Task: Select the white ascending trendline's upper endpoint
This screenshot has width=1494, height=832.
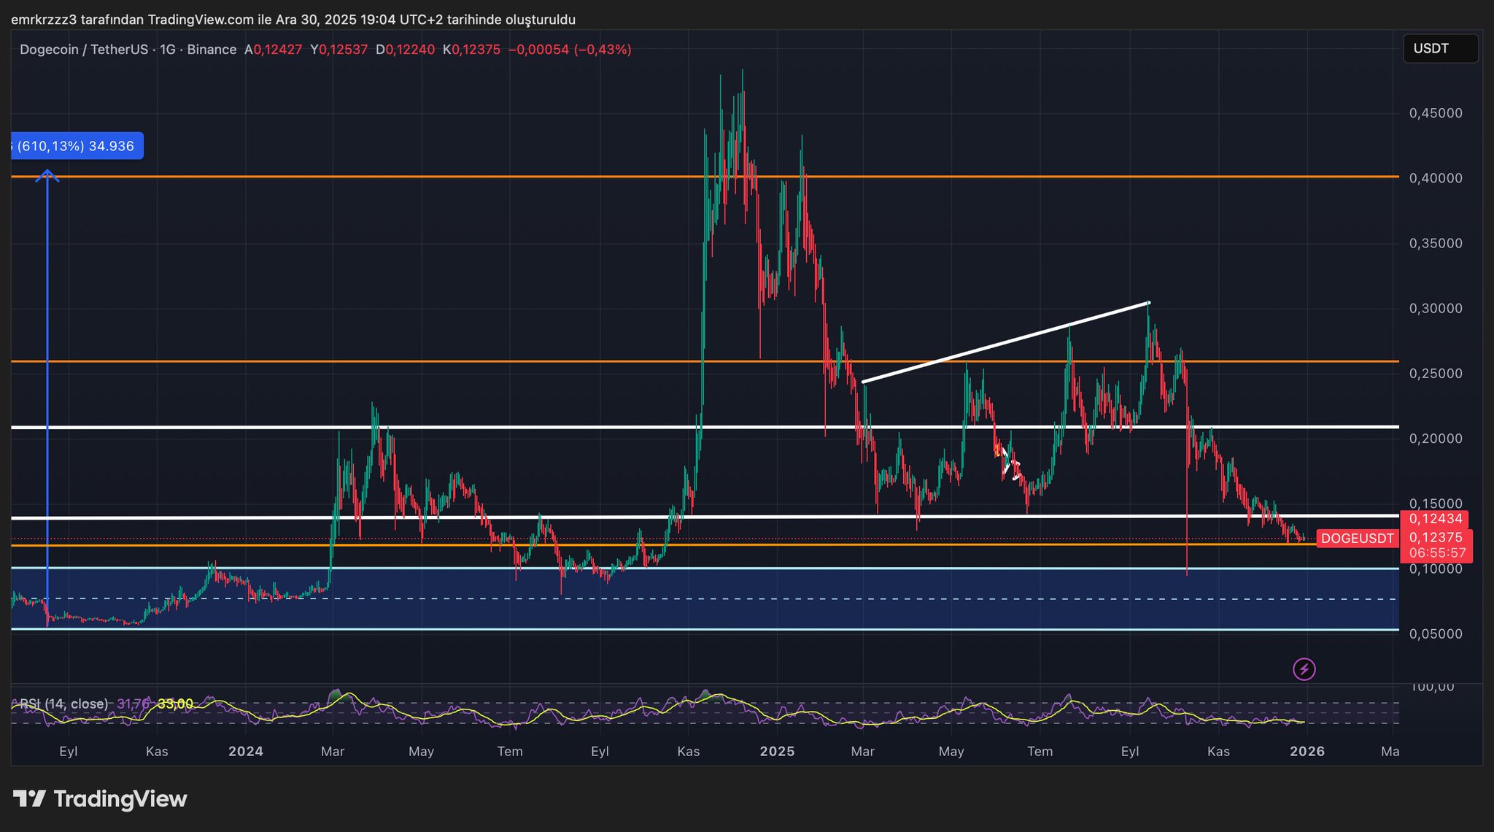Action: pos(1148,302)
